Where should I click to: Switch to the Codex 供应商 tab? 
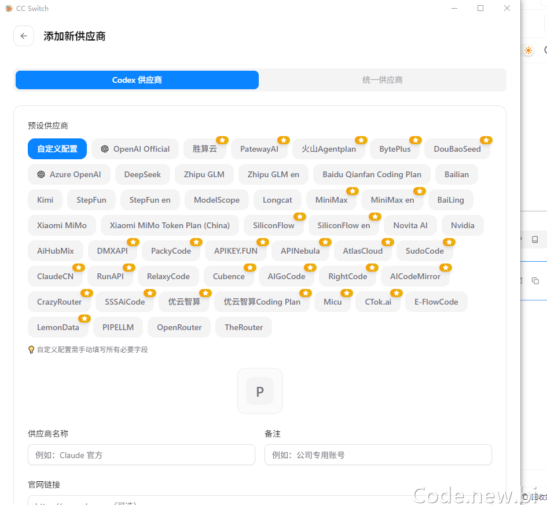point(137,80)
